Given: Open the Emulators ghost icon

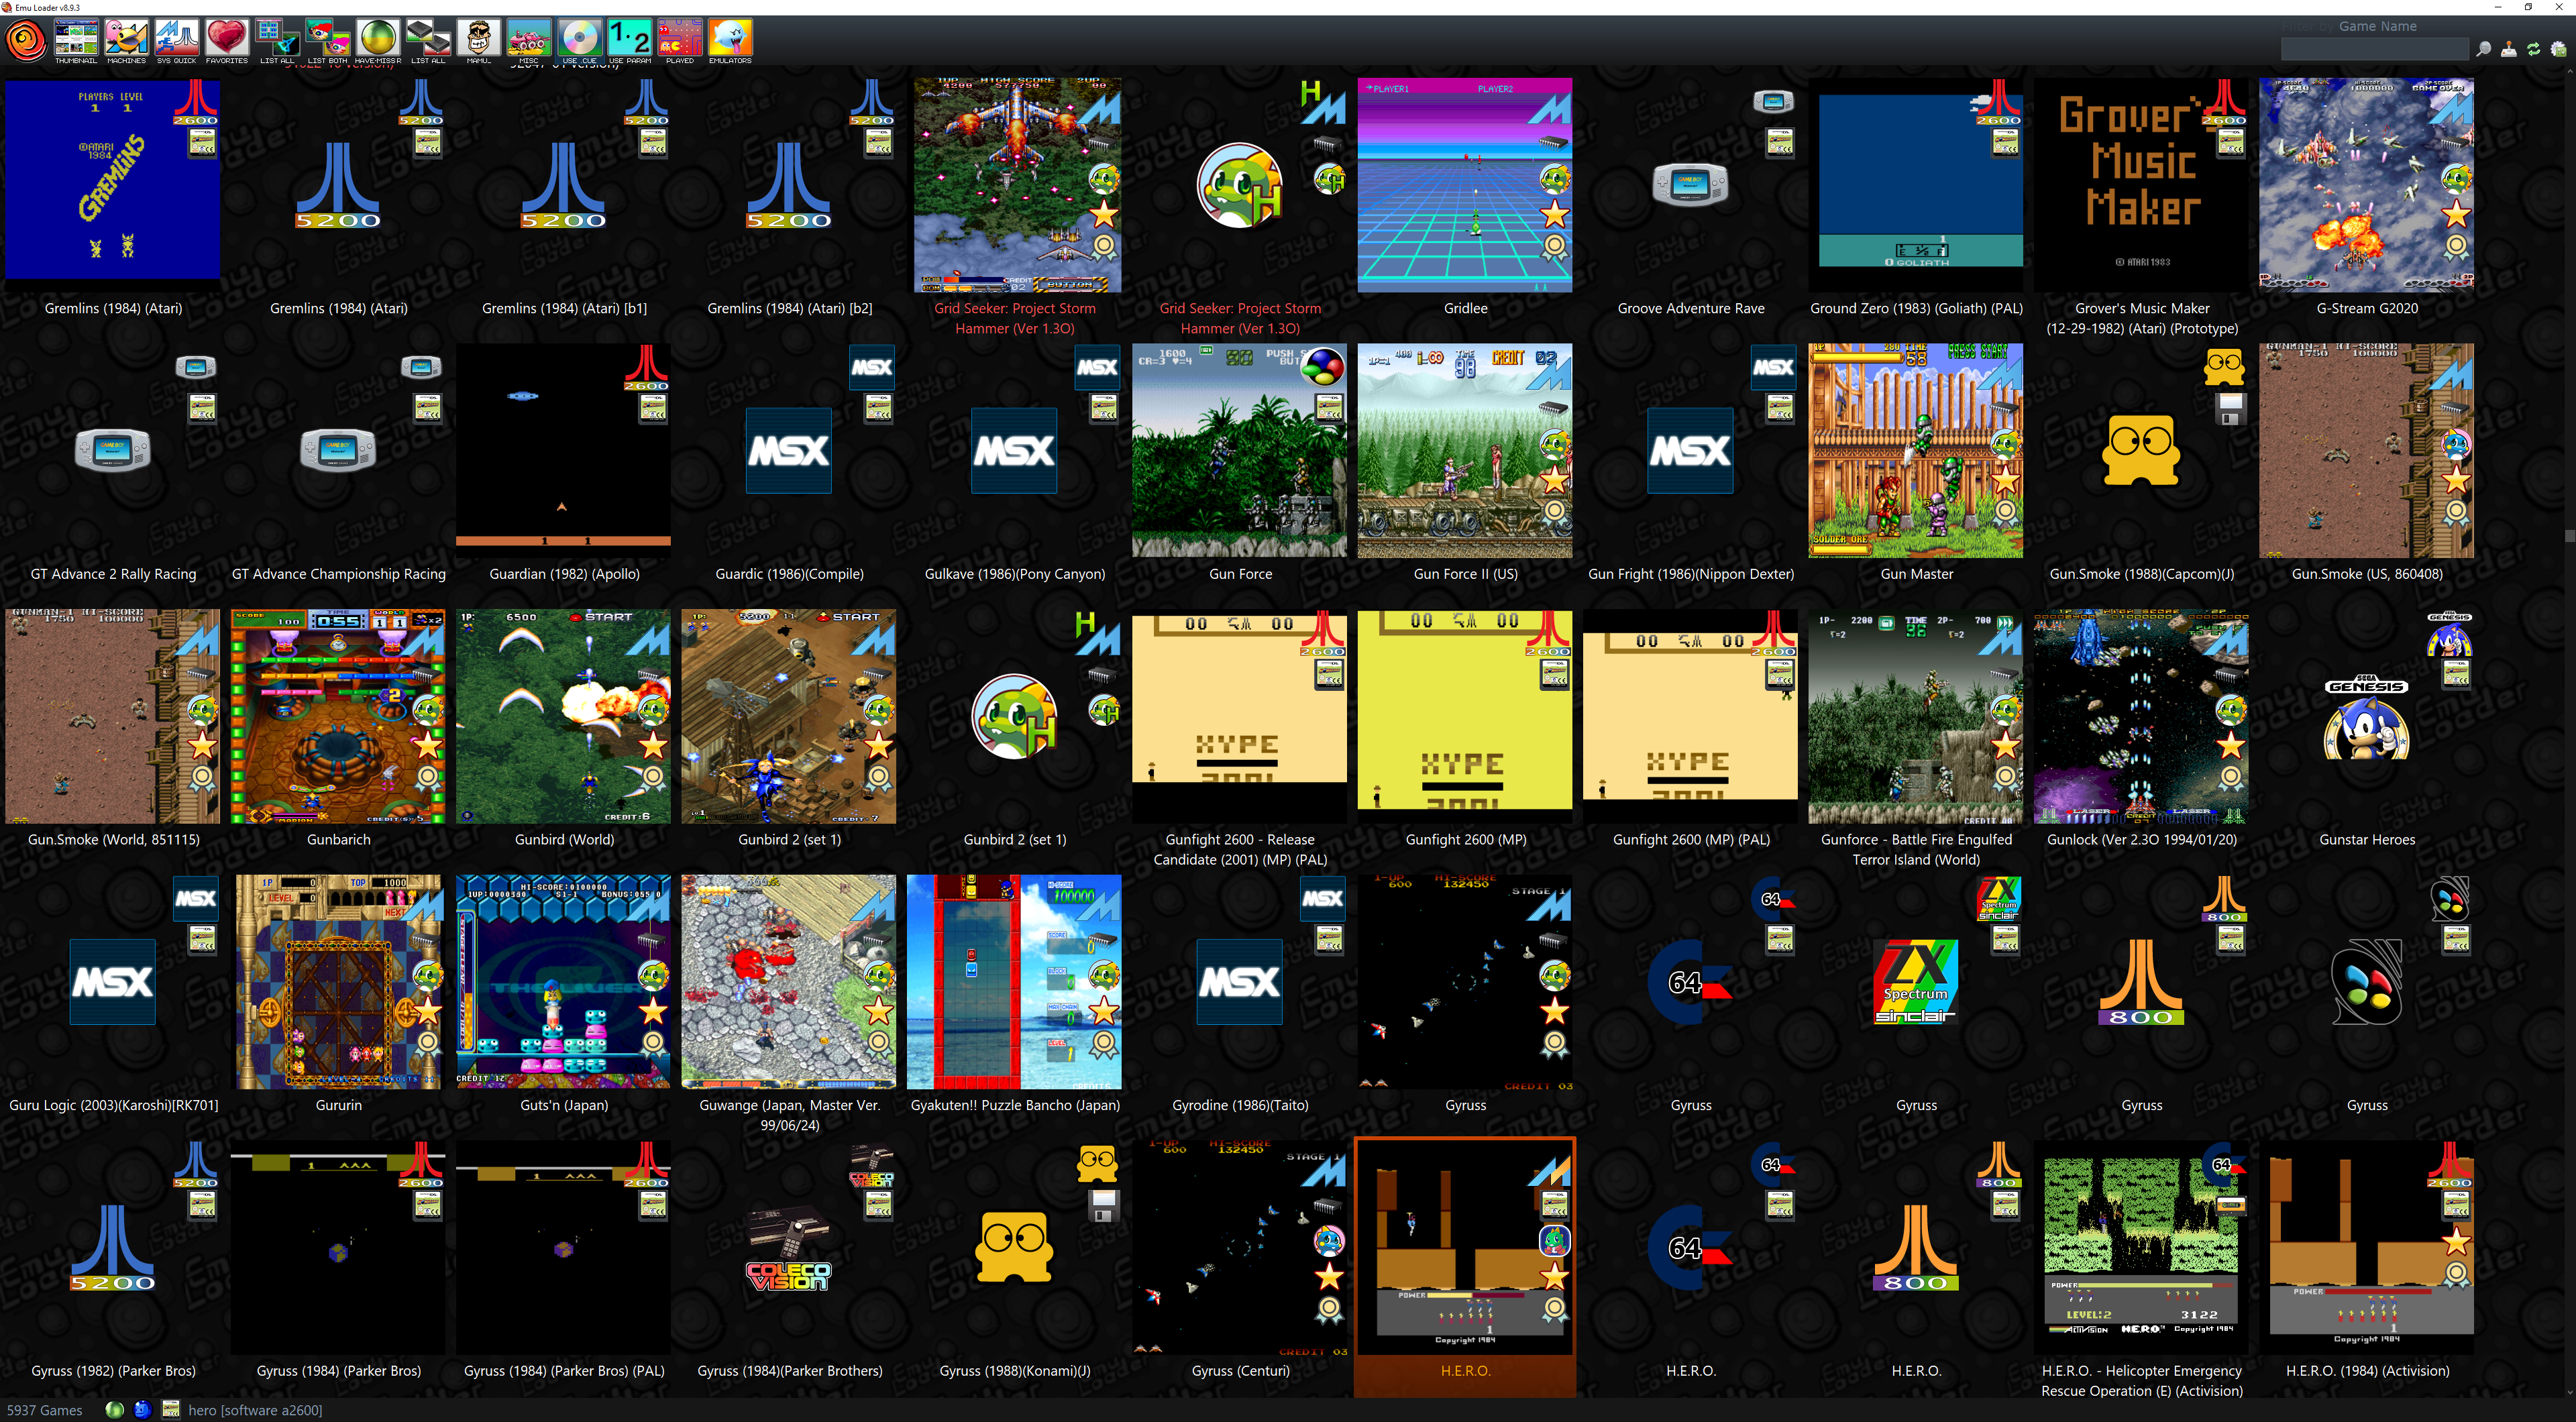Looking at the screenshot, I should 730,39.
